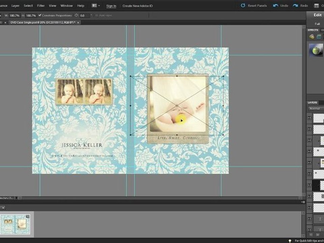Select the topmost layer thumbnail
Screen dimensions: 324x243
pyautogui.click(x=319, y=118)
